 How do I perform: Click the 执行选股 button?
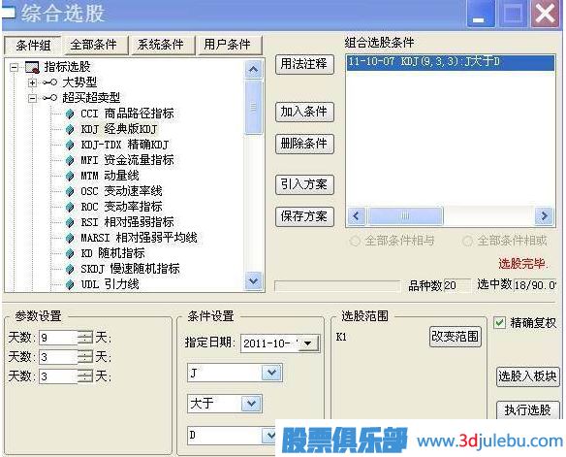(527, 410)
